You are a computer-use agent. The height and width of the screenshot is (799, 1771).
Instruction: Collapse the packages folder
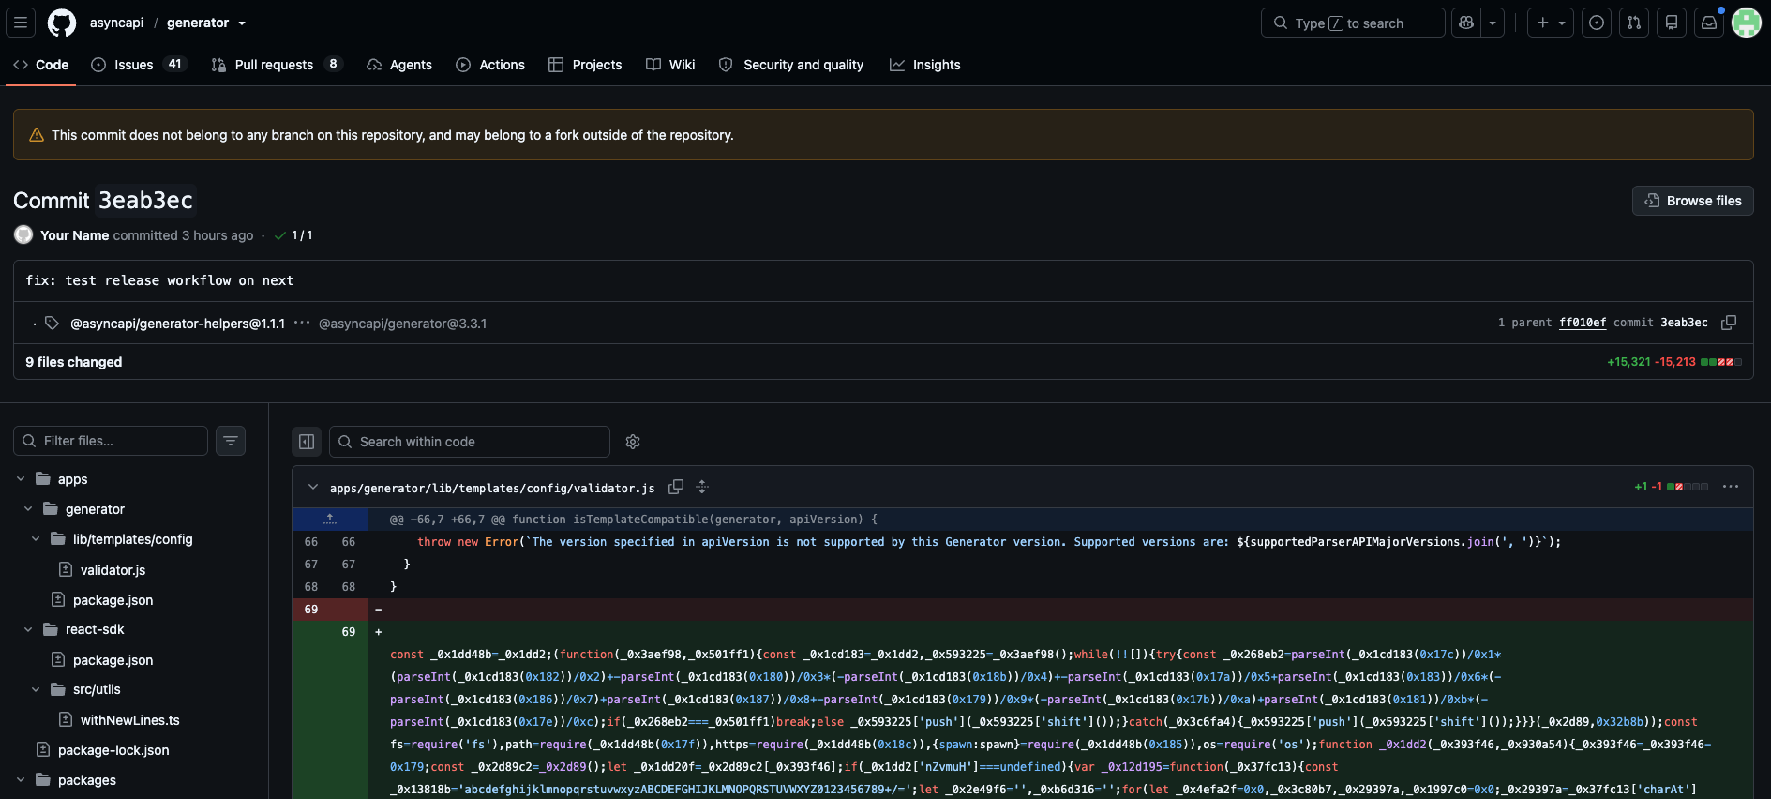(x=21, y=780)
